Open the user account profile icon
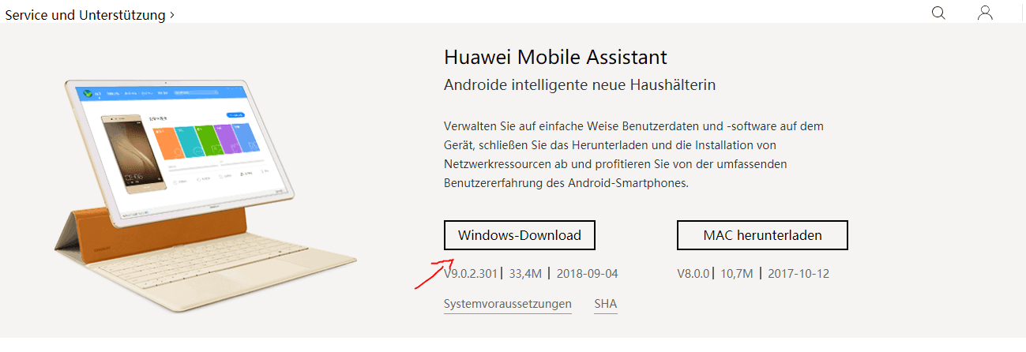This screenshot has width=1026, height=352. [985, 13]
